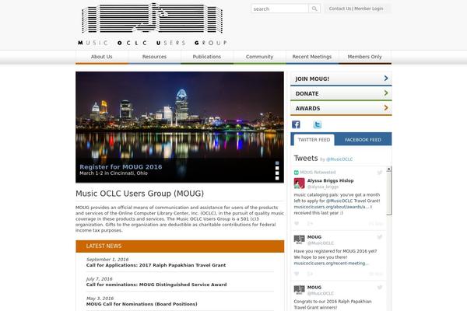Image resolution: width=467 pixels, height=311 pixels.
Task: Open the Community menu
Action: (x=259, y=57)
